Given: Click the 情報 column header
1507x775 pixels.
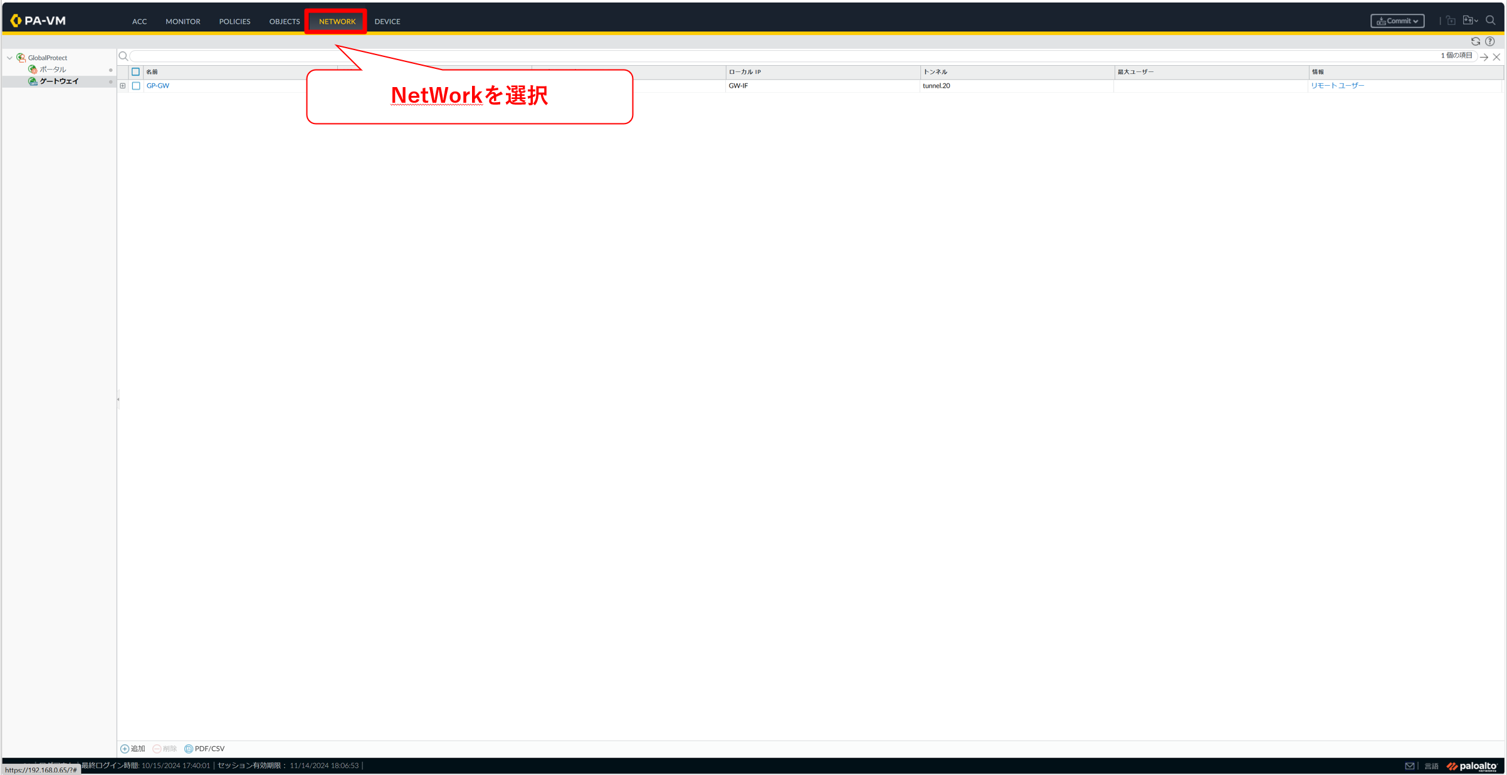Looking at the screenshot, I should coord(1405,72).
